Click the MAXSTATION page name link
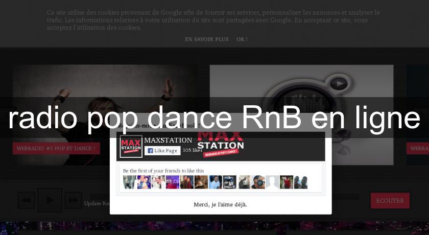The image size is (429, 235). pyautogui.click(x=168, y=140)
